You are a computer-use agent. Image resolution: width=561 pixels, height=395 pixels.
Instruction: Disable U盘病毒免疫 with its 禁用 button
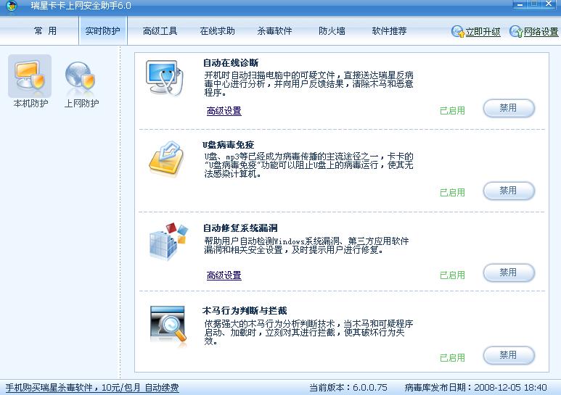pos(509,191)
